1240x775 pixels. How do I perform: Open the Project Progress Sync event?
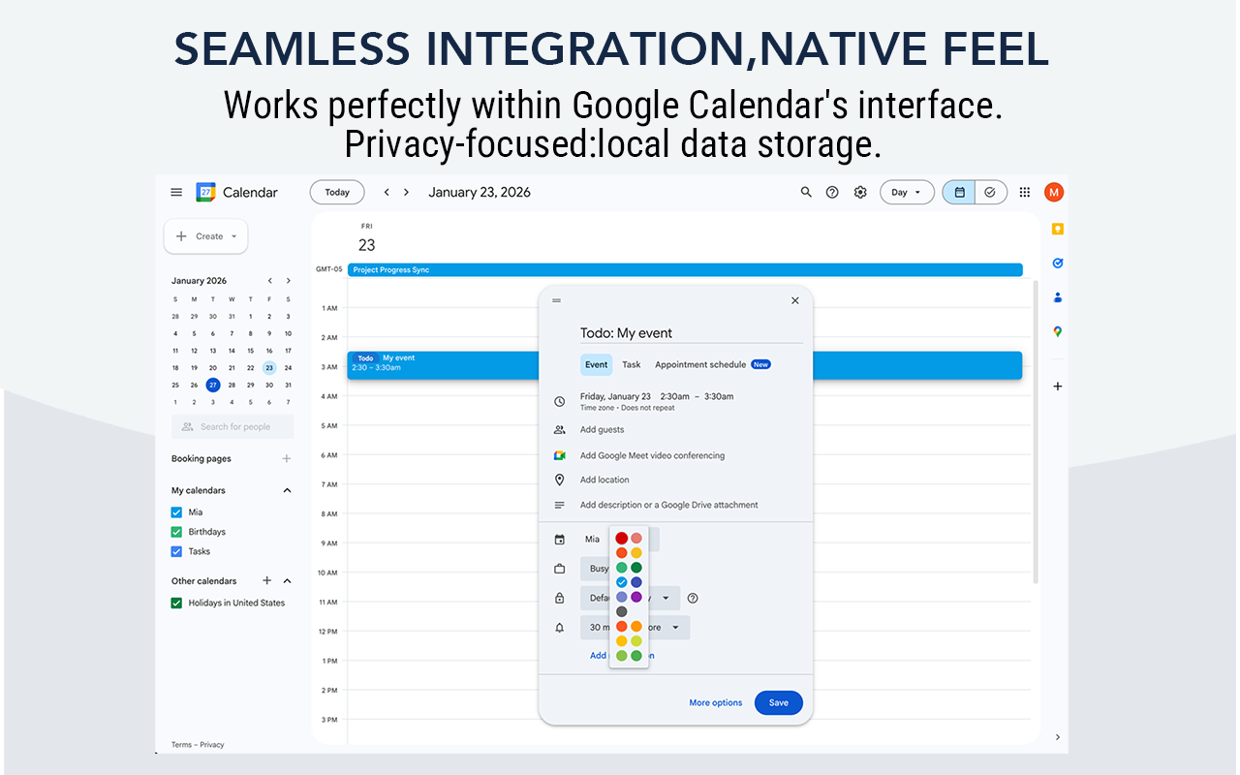685,270
